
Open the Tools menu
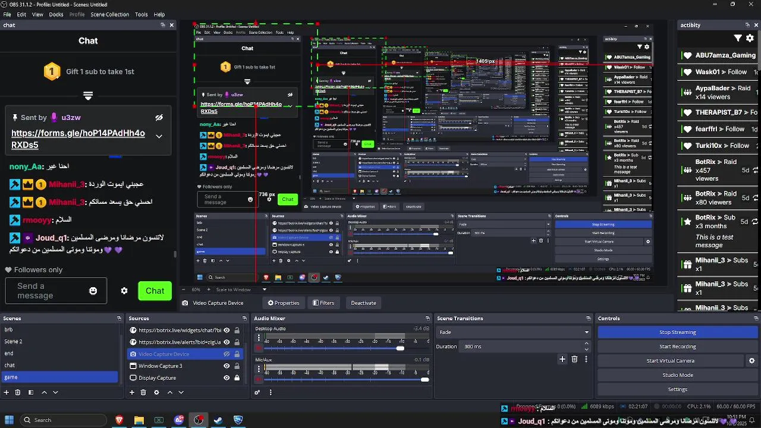141,14
